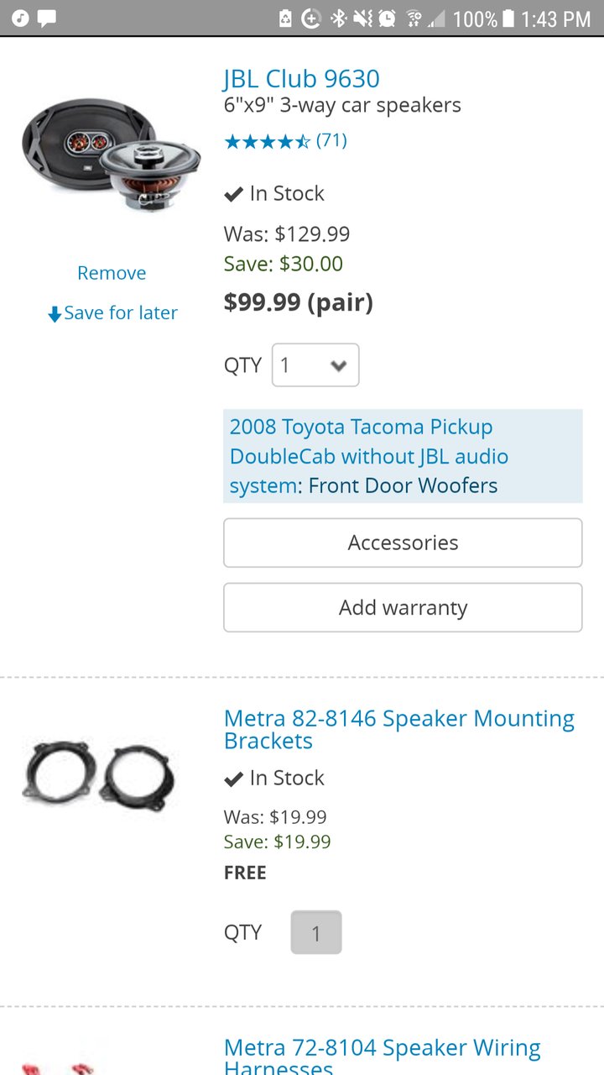604x1075 pixels.
Task: Remove the JBL Club 9630 from cart
Action: (x=112, y=273)
